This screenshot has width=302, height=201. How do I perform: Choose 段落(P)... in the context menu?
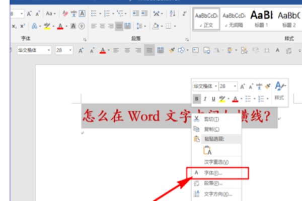click(x=216, y=183)
